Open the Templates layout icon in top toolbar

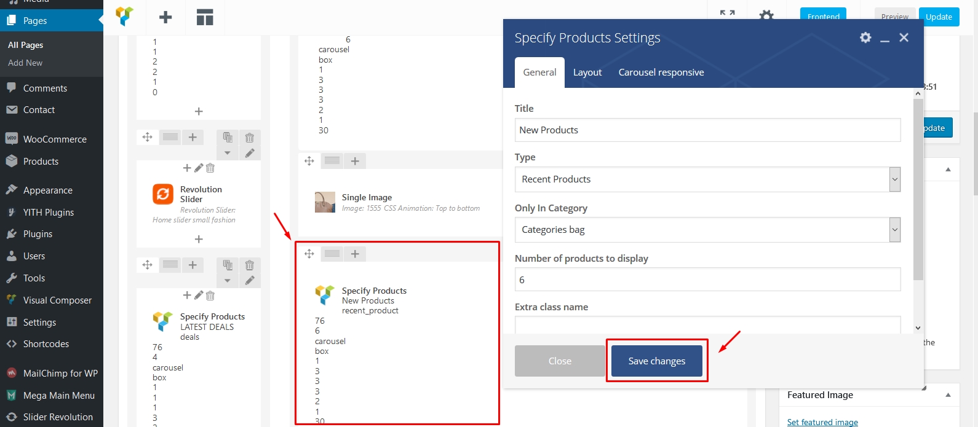205,17
